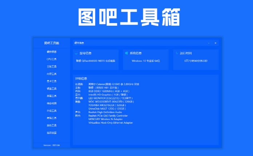Open 选项设置 settings entry
This screenshot has height=156, width=253.
[52, 133]
